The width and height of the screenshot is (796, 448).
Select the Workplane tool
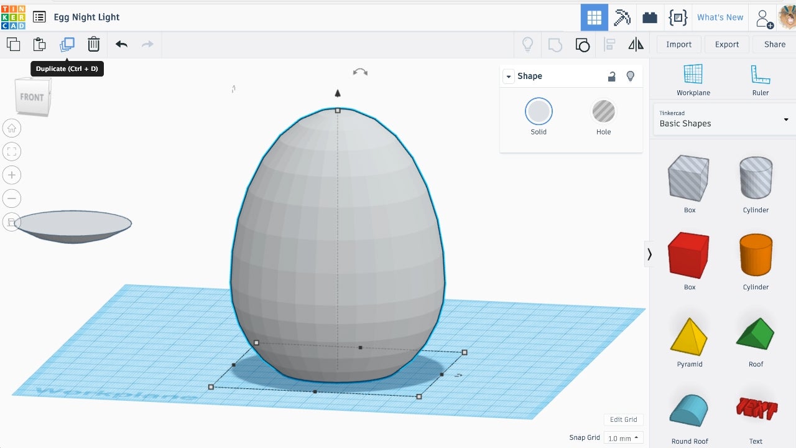point(693,80)
